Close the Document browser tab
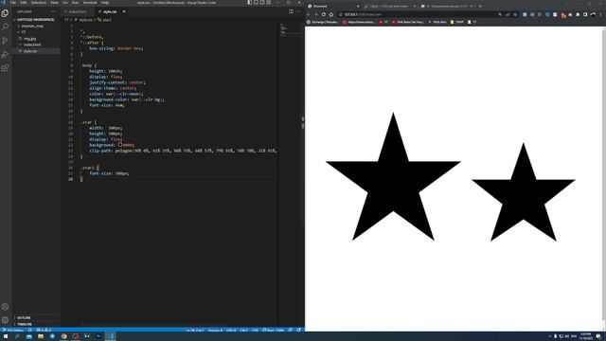 (x=358, y=7)
